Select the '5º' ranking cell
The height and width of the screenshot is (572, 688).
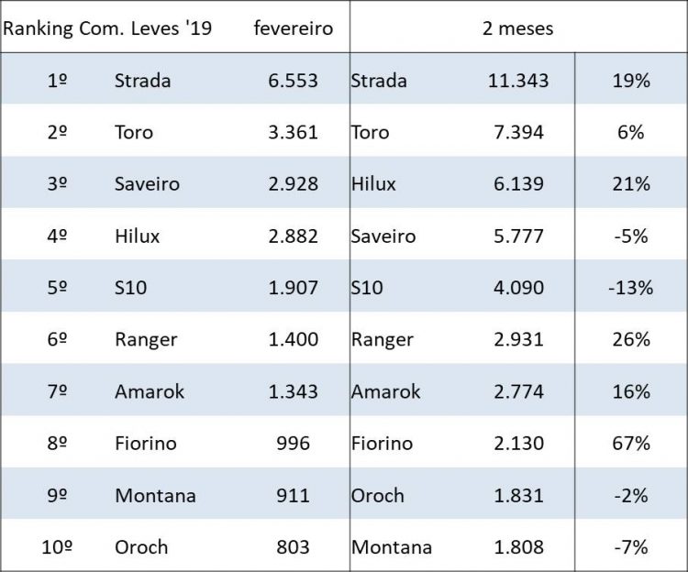(x=57, y=288)
